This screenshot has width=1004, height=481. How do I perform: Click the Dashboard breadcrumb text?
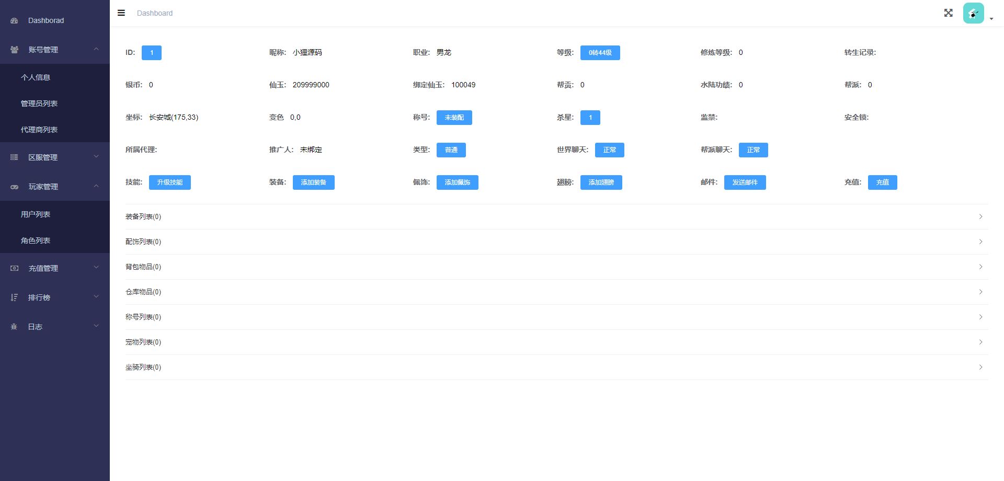(x=155, y=13)
